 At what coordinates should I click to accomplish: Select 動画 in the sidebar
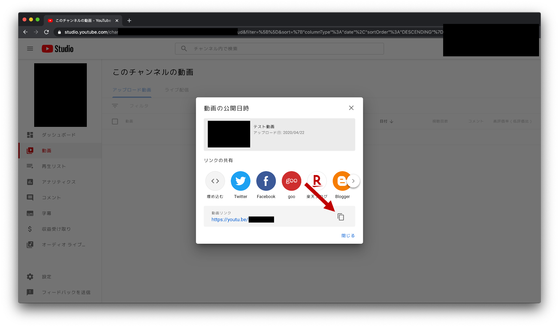[60, 150]
